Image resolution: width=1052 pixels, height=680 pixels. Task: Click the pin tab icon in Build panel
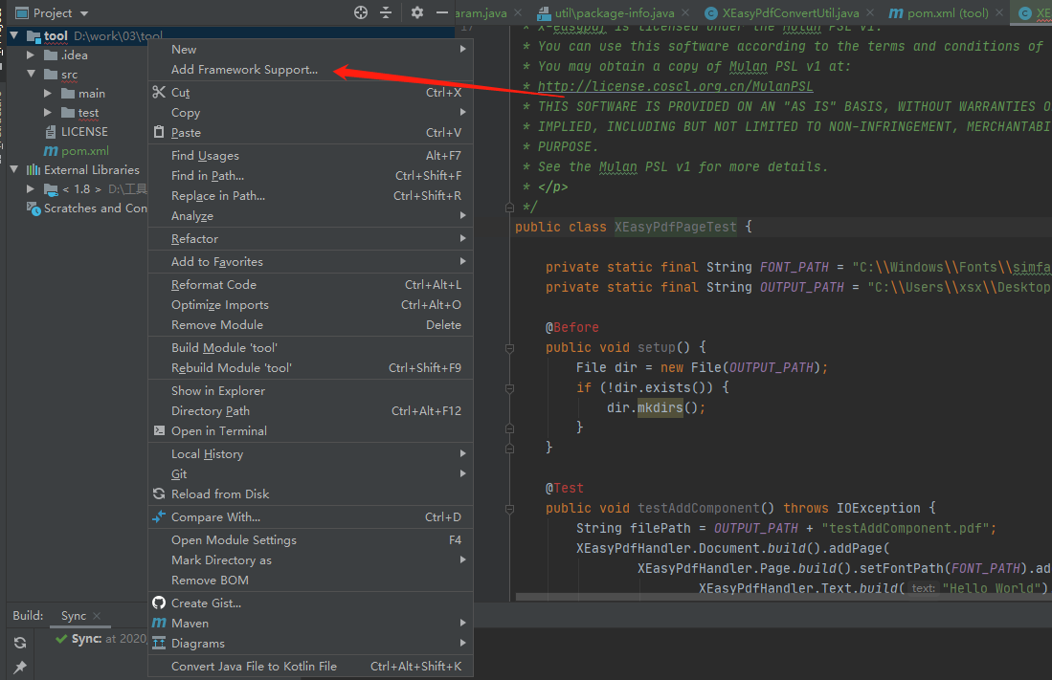click(20, 668)
